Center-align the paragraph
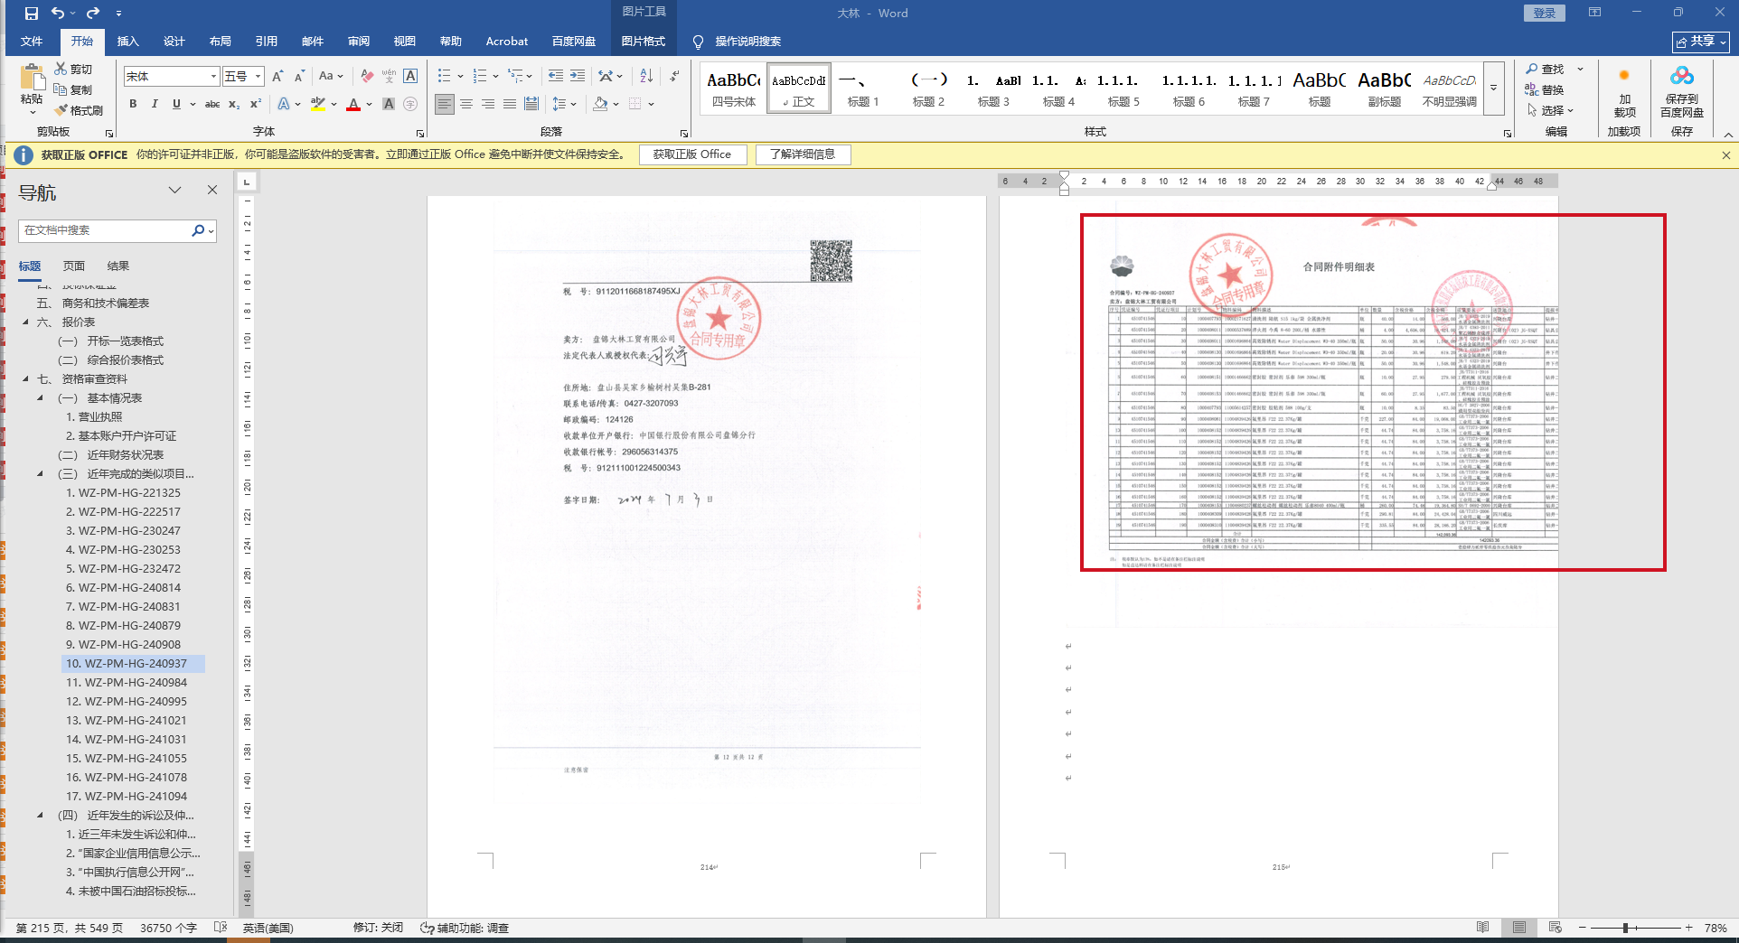This screenshot has width=1739, height=943. 466,104
